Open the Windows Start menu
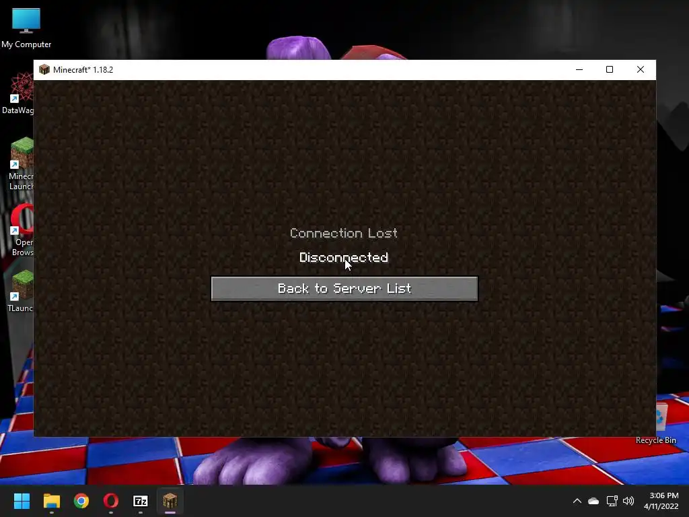 22,501
